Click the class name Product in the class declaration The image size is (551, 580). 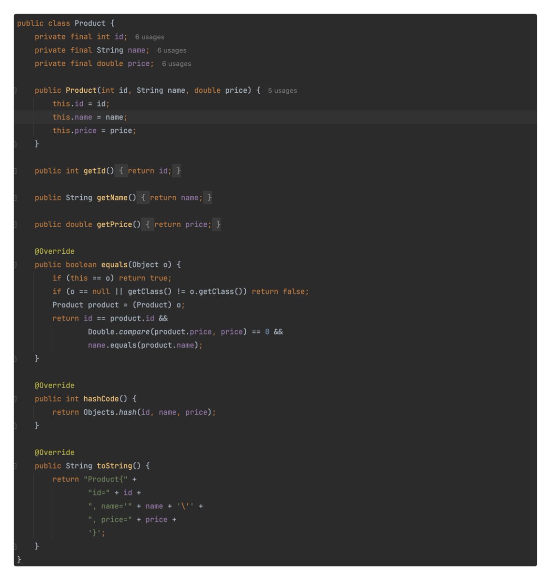coord(90,23)
